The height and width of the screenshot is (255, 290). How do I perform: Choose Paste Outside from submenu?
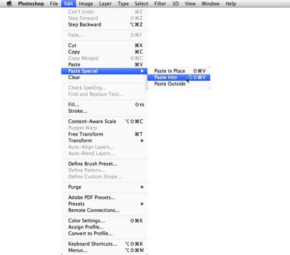170,84
